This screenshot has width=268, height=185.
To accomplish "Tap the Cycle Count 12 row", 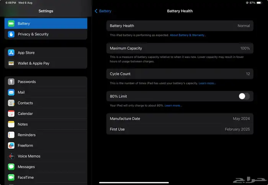I will [180, 74].
